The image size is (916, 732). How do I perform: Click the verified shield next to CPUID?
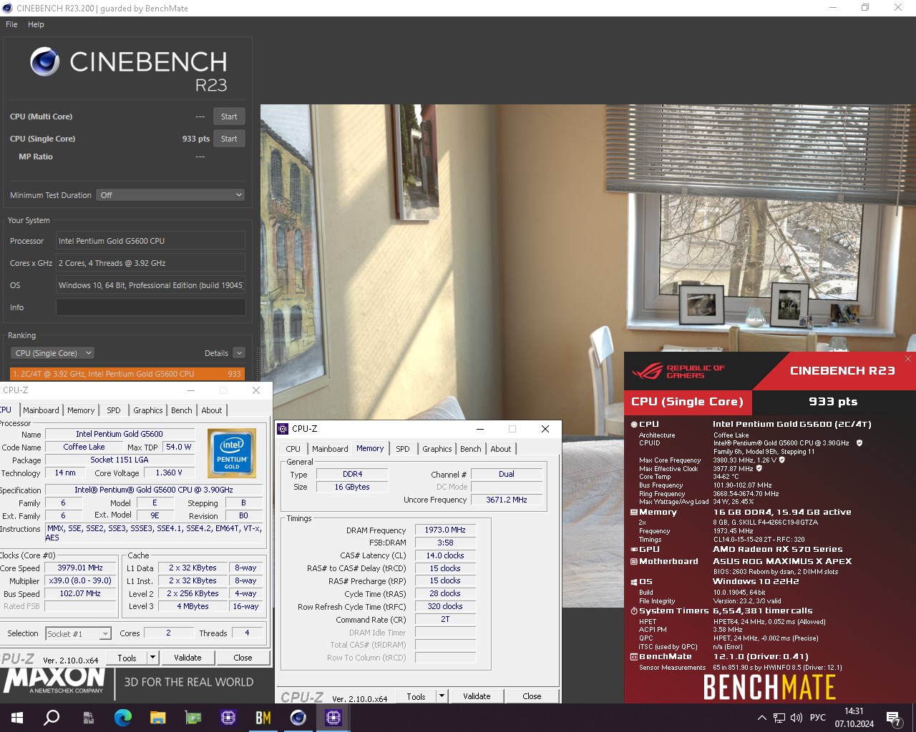pyautogui.click(x=859, y=443)
